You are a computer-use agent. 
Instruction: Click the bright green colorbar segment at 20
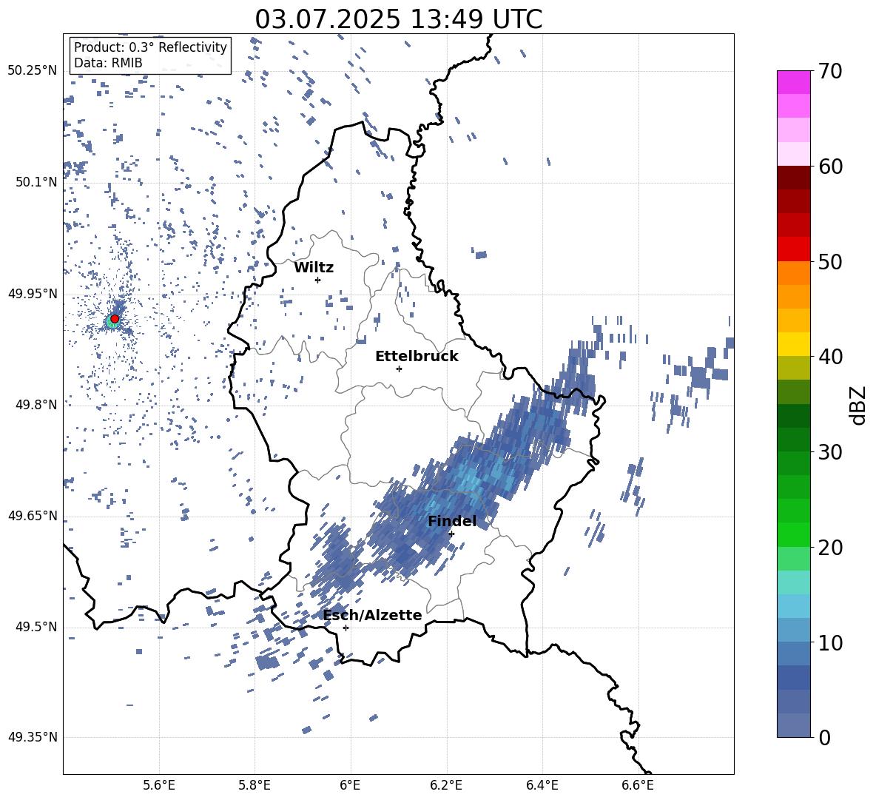click(793, 535)
